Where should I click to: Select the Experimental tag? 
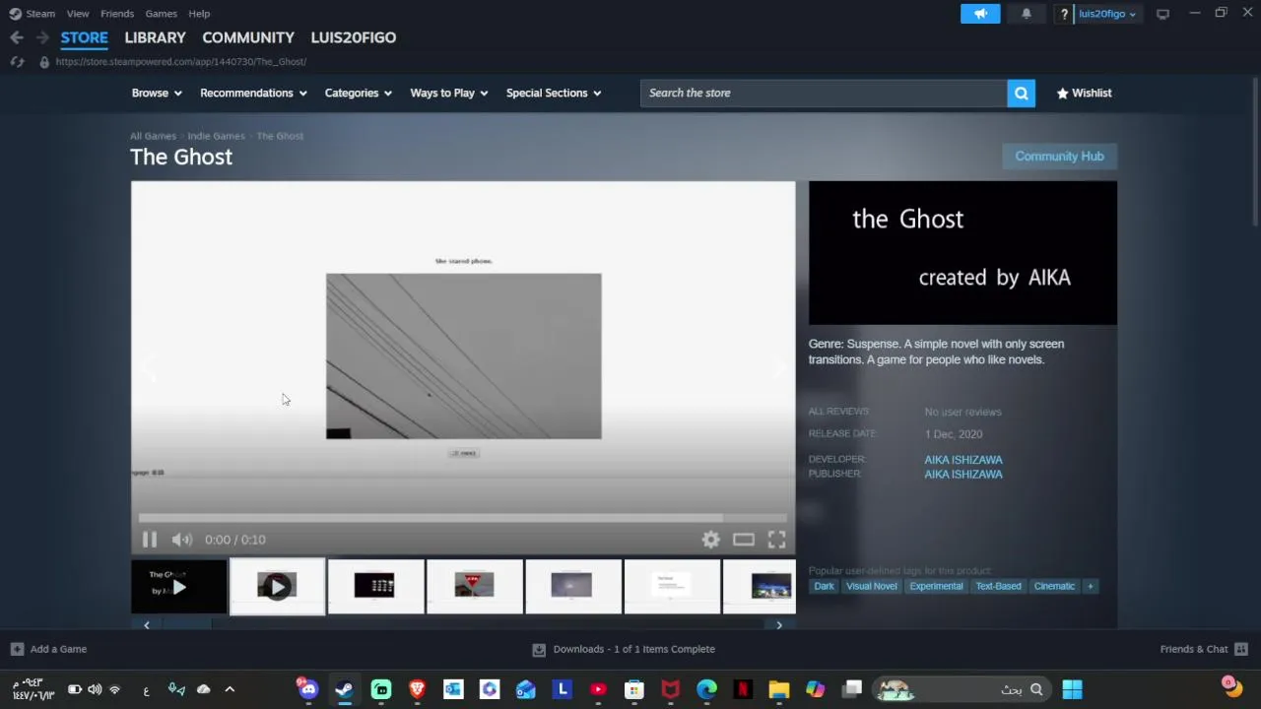click(x=936, y=586)
